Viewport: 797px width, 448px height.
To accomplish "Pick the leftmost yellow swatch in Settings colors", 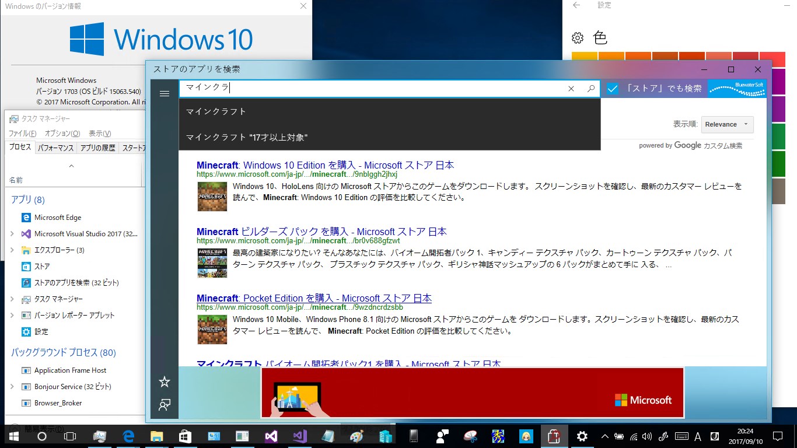I will tap(584, 56).
